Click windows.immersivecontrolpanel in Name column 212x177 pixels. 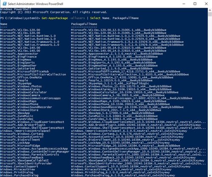tap(25, 131)
